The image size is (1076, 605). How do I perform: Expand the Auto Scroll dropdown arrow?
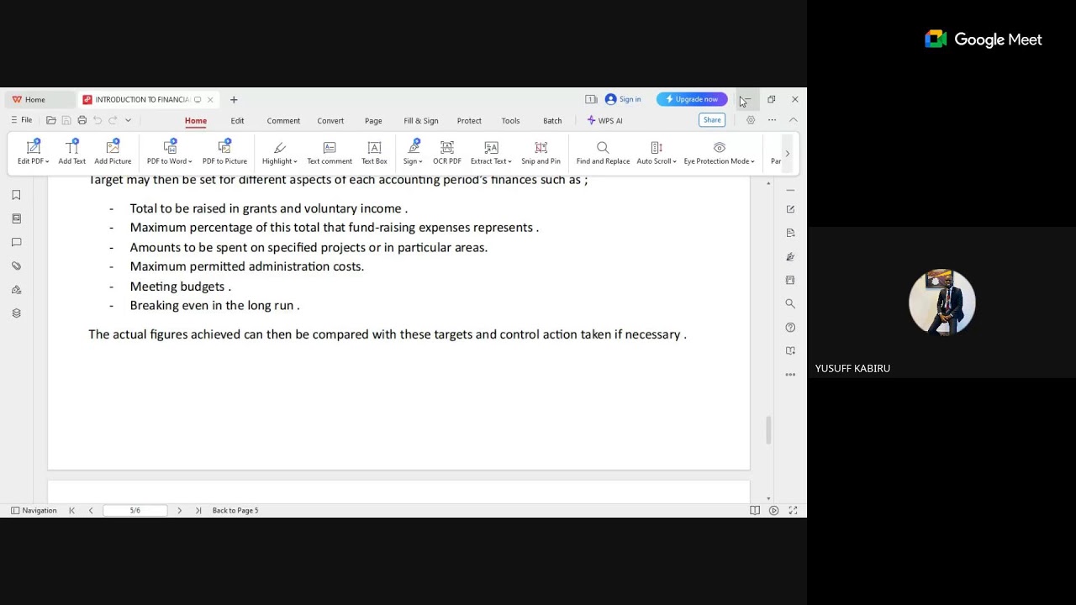(x=674, y=161)
